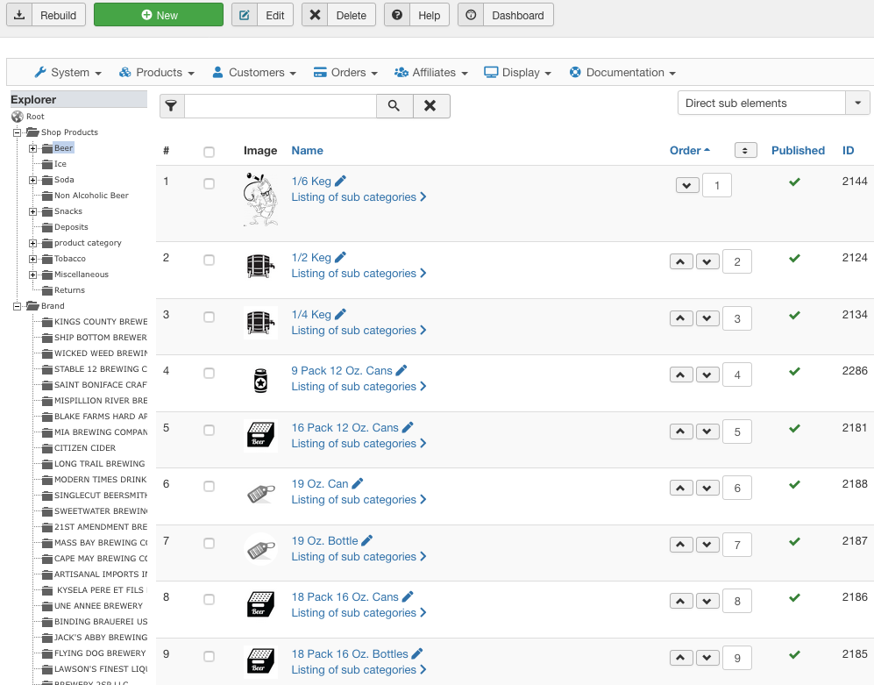Click the edit pencil beside 1/2 Keg

tap(340, 257)
